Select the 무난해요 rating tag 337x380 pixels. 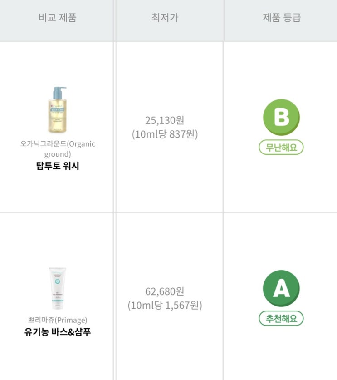(281, 148)
